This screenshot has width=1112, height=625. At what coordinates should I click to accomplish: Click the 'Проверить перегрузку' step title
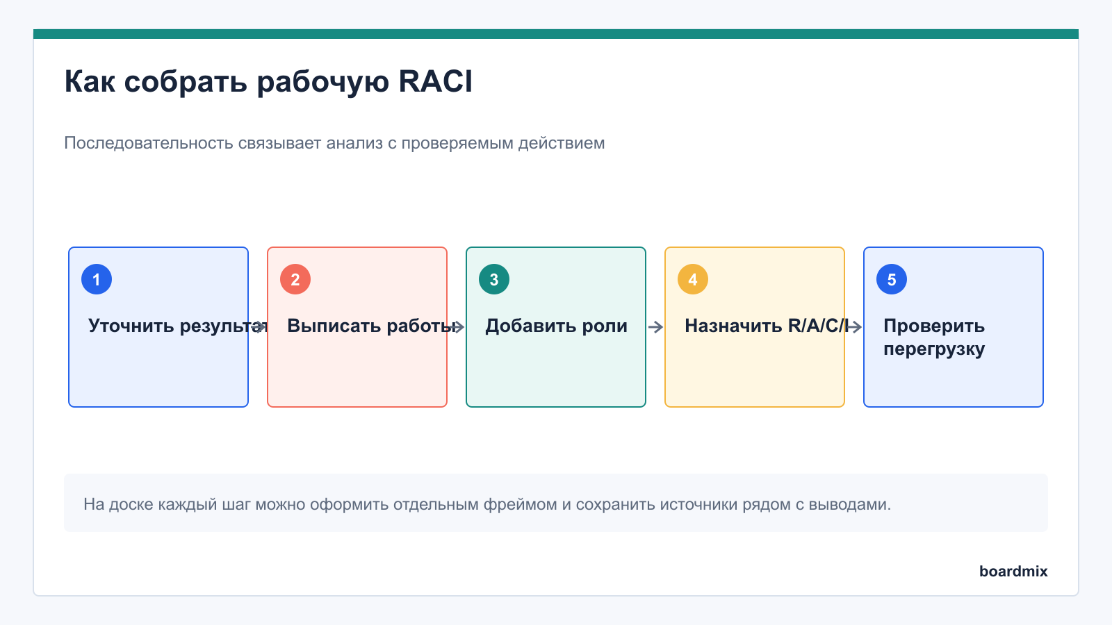click(x=934, y=337)
